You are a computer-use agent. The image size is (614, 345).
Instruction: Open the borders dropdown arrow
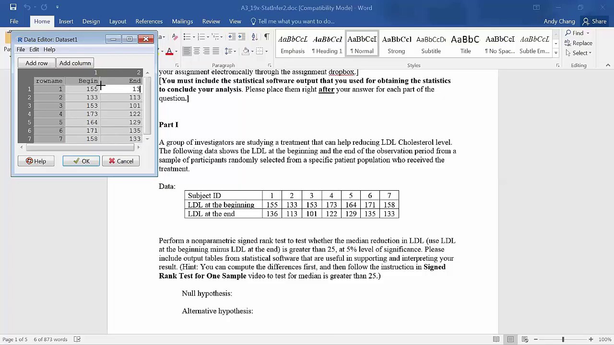pos(266,51)
